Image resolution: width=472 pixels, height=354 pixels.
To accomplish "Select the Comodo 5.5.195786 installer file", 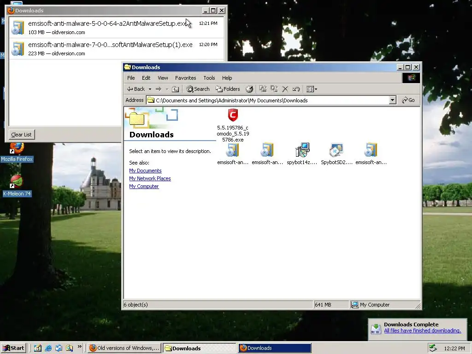I will coord(233,125).
